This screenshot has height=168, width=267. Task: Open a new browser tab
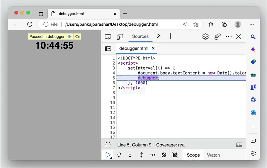point(125,14)
